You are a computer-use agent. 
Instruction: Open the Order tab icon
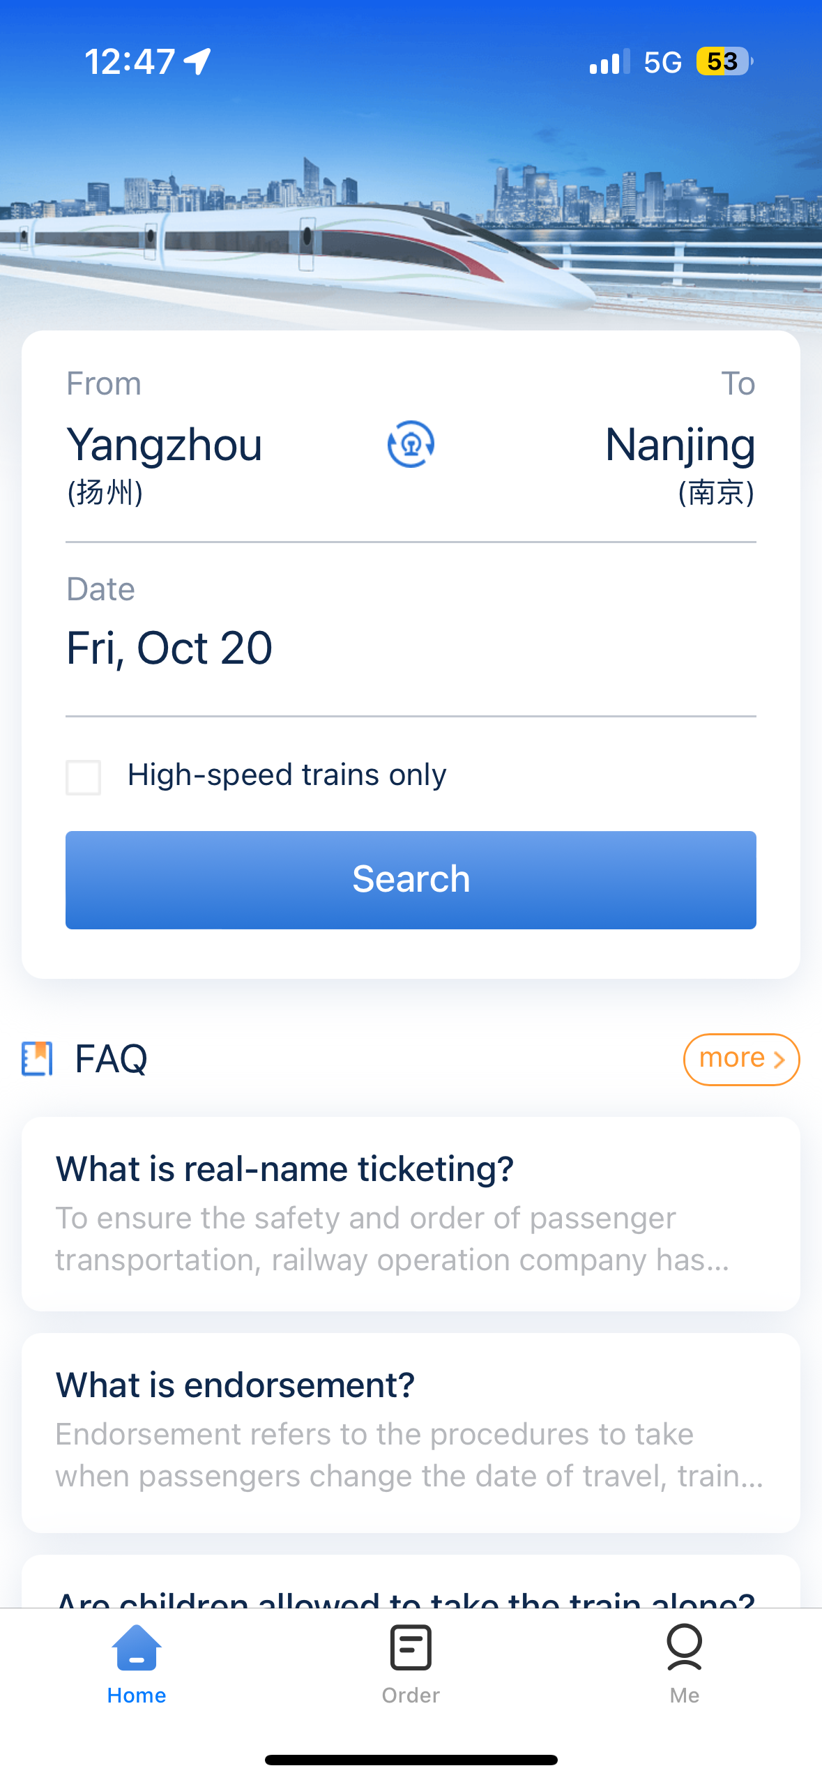point(411,1648)
